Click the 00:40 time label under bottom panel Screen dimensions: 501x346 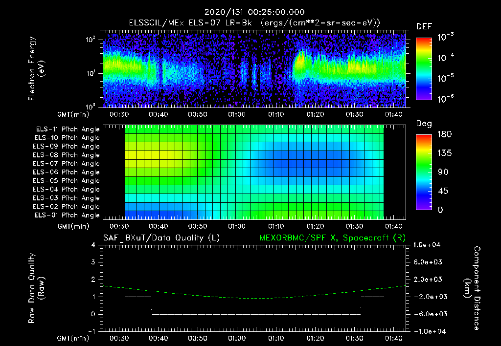pyautogui.click(x=159, y=339)
